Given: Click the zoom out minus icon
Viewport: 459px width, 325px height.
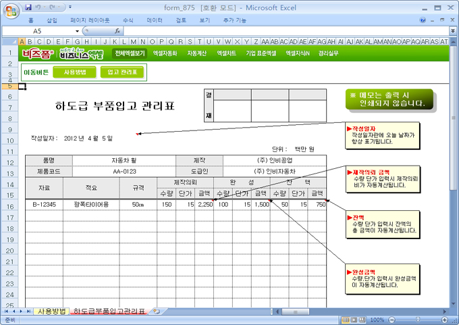Looking at the screenshot, I should pos(390,320).
